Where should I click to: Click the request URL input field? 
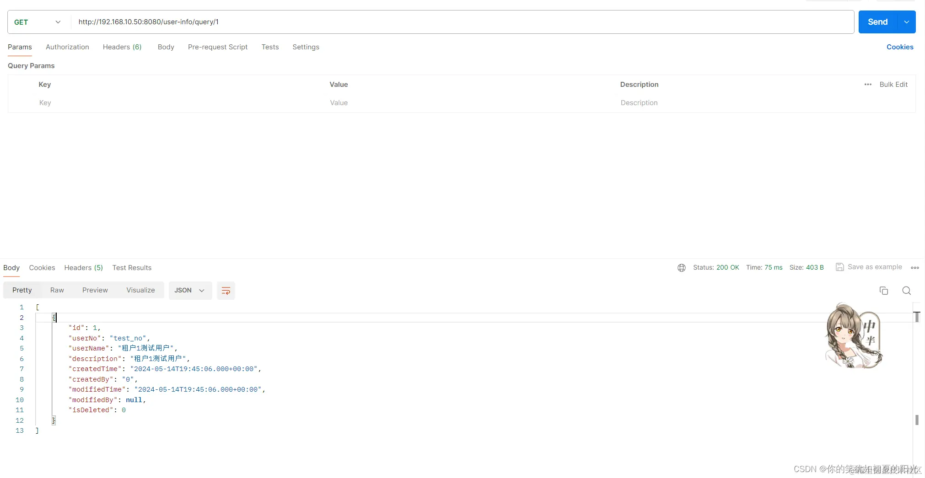pos(462,22)
